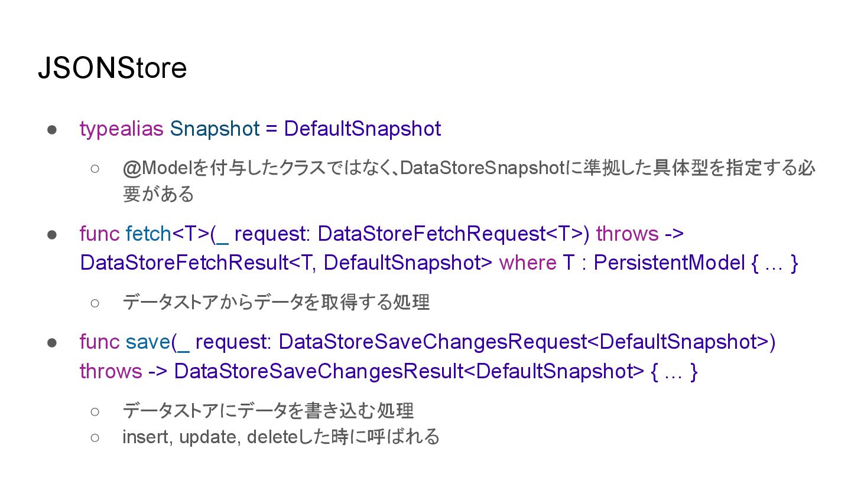
Task: Click the PersistentModel type constraint
Action: point(668,263)
